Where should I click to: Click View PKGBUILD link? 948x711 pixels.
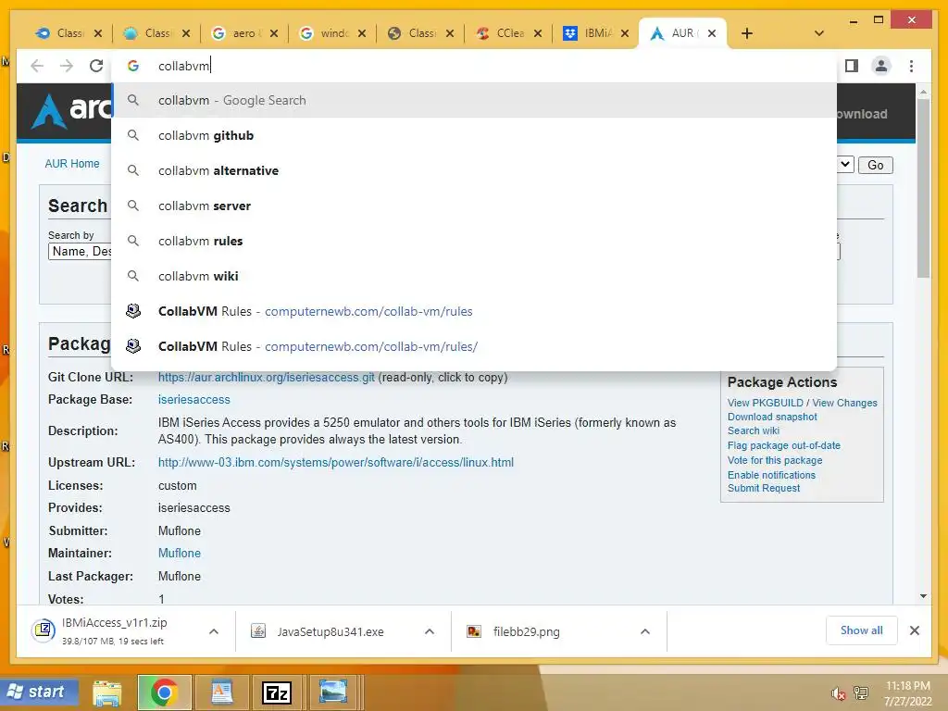coord(765,403)
